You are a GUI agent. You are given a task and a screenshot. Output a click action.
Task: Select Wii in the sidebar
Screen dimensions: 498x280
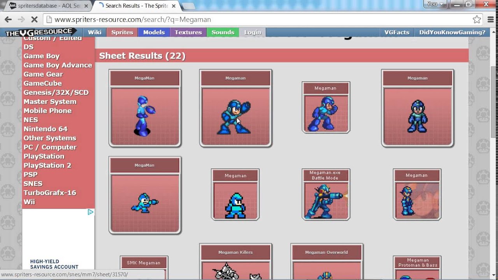(29, 202)
